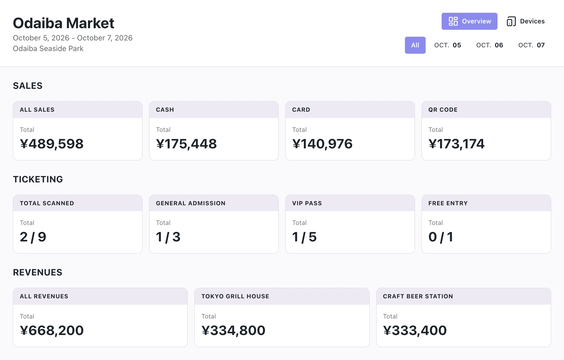The height and width of the screenshot is (360, 564).
Task: Click the TOTAL SCANNED card header
Action: point(78,203)
